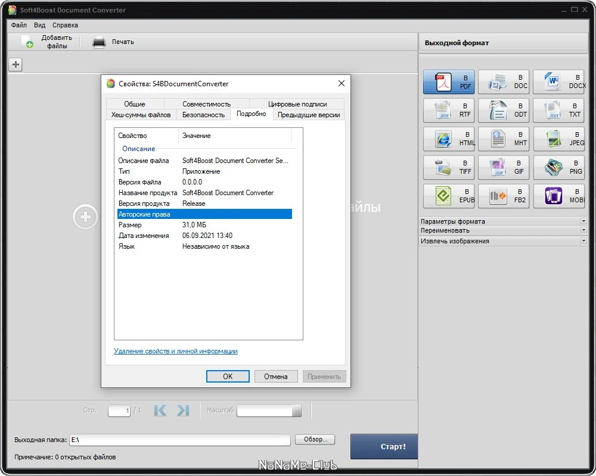This screenshot has height=476, width=596.
Task: Select the To HTML output format
Action: [x=449, y=139]
